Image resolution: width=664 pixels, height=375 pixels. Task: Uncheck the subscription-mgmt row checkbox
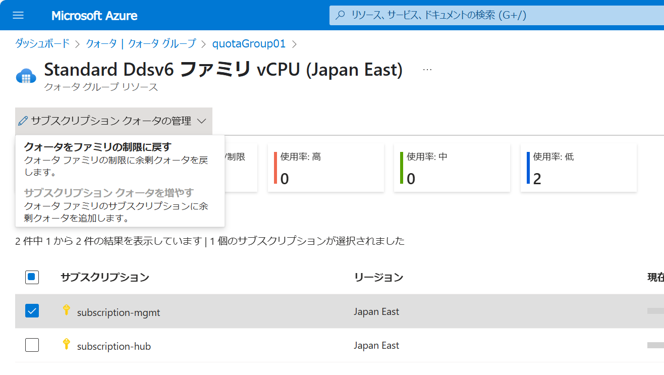point(32,311)
